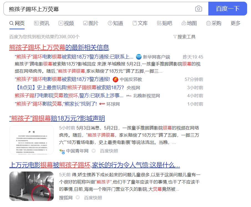Click the 百度一下 search button
The height and width of the screenshot is (207, 251).
coord(228,9)
